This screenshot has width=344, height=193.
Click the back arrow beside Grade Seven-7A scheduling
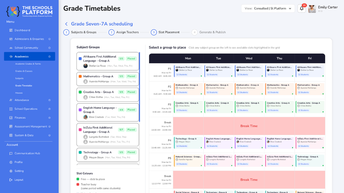coord(66,24)
